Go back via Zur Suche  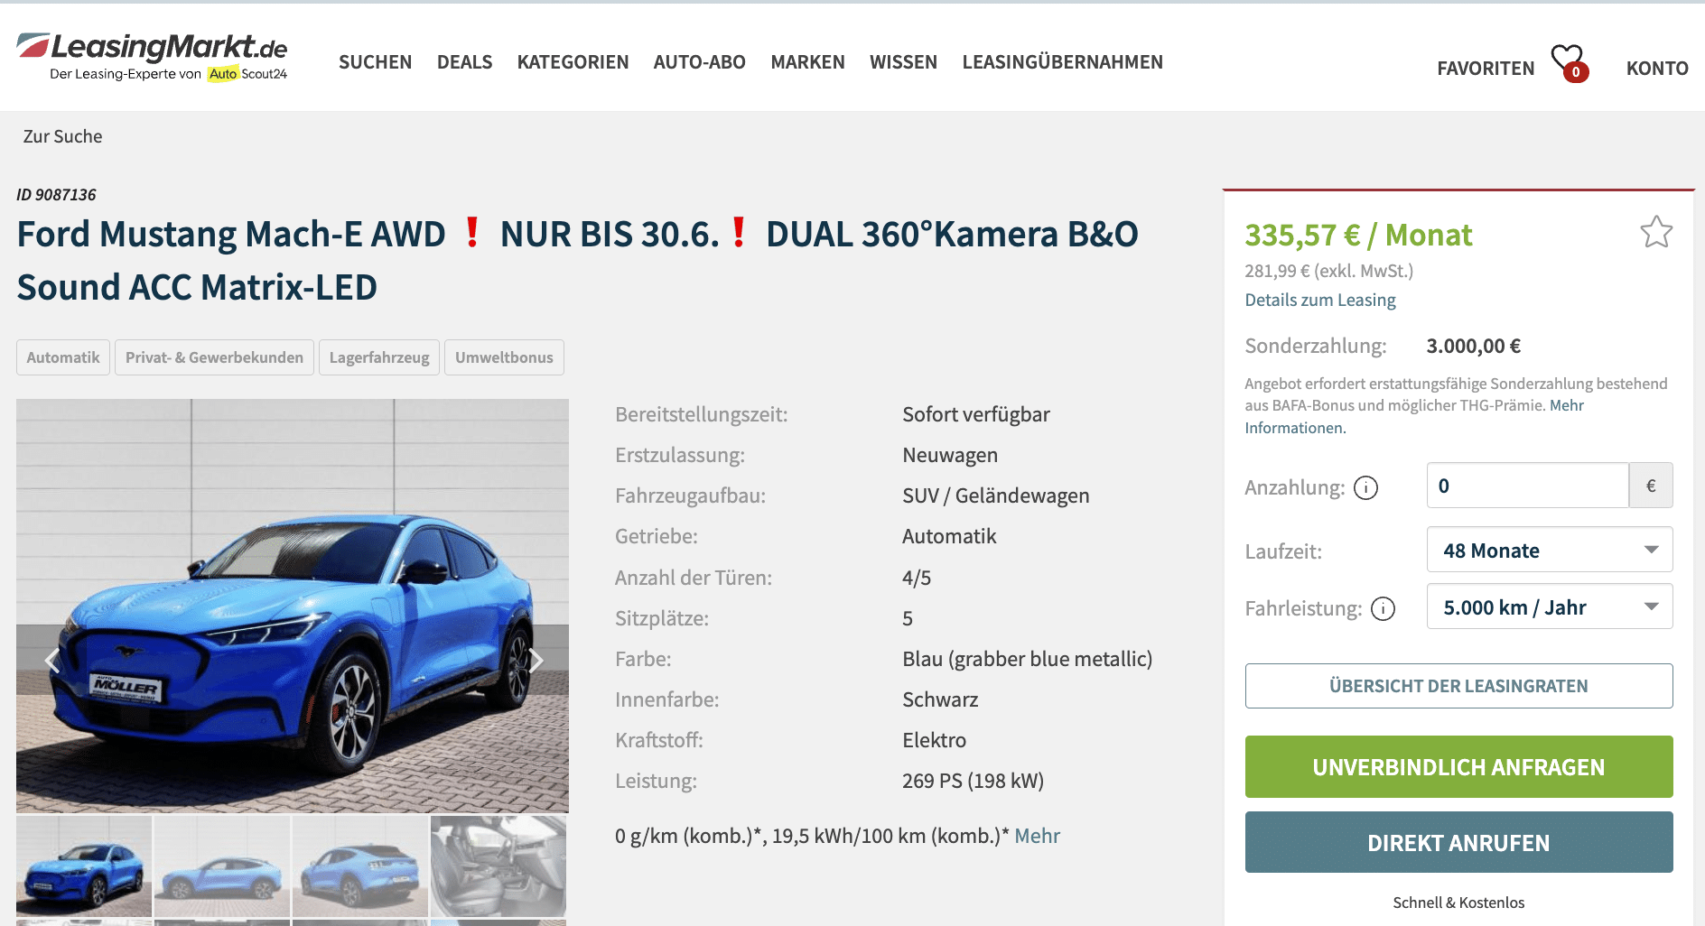click(62, 136)
